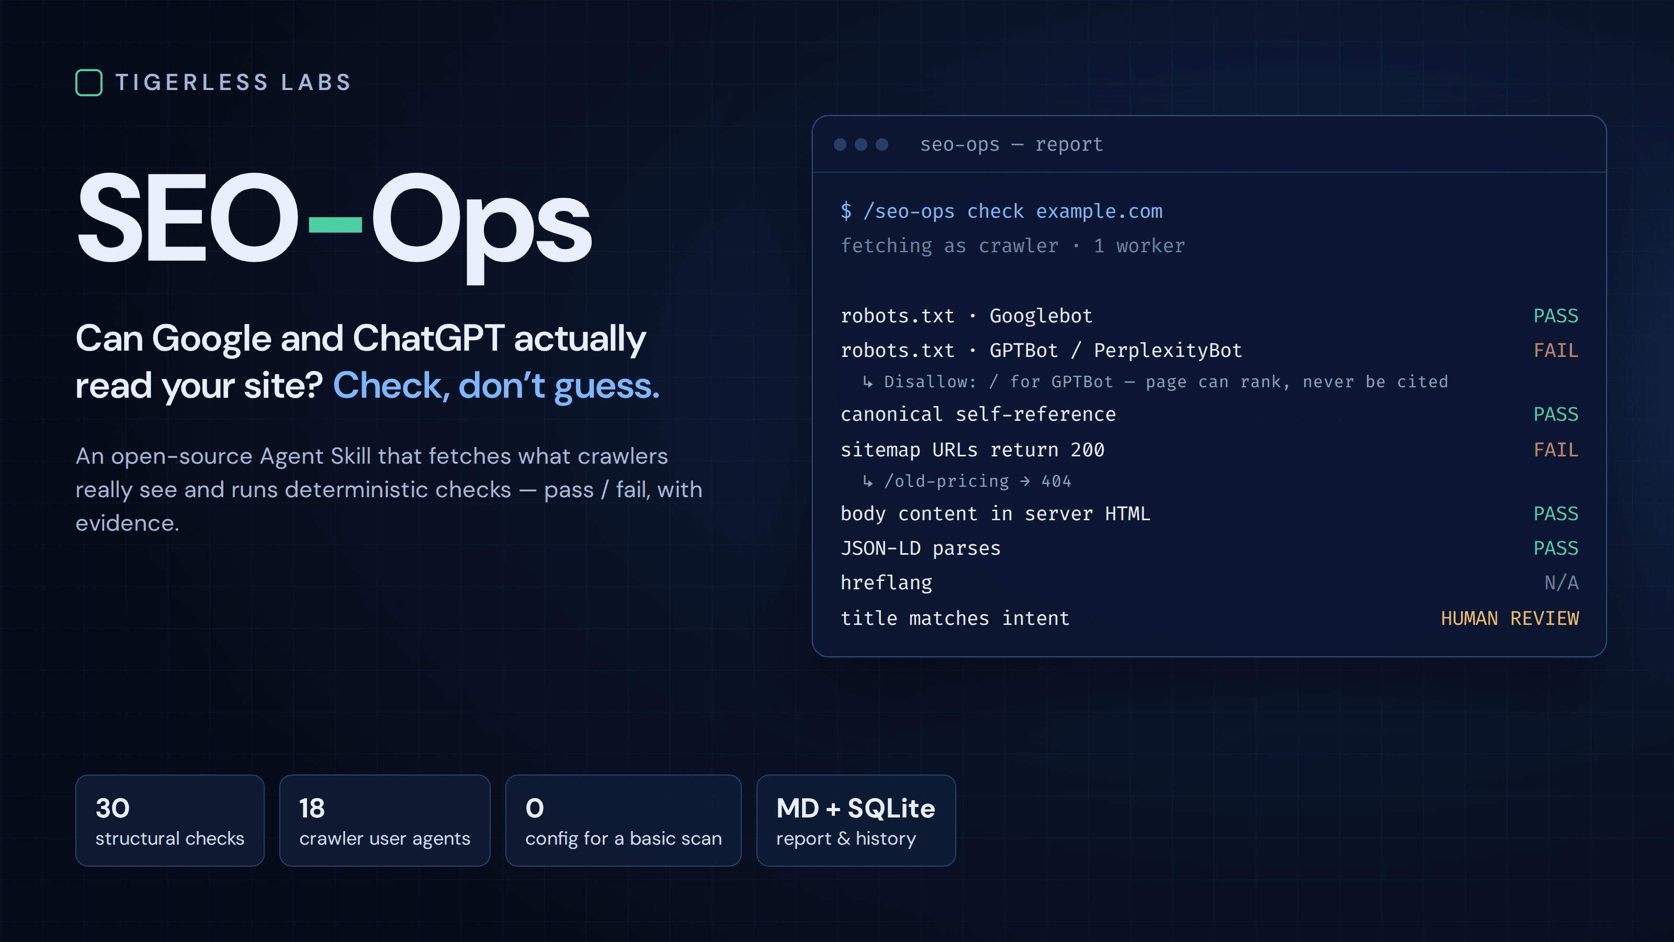Click the 'An open-source Agent Skill' description paragraph

[x=389, y=489]
